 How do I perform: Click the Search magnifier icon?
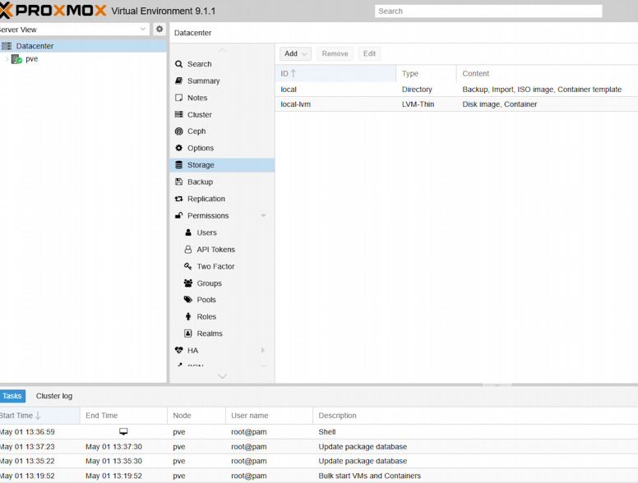[x=178, y=64]
